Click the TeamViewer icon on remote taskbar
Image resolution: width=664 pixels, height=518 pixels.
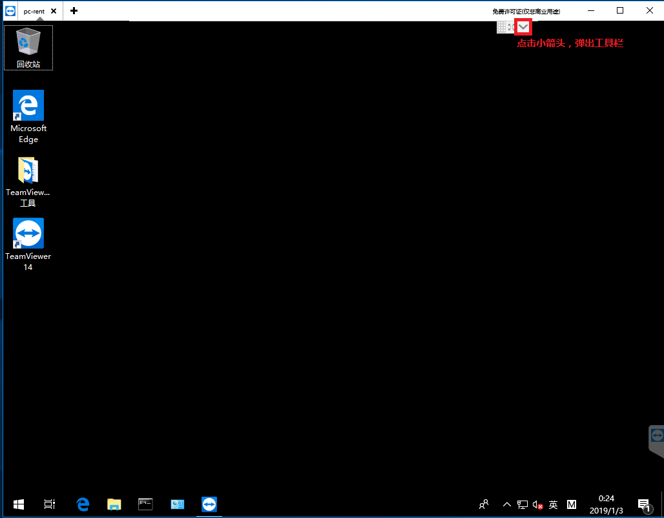(x=209, y=504)
